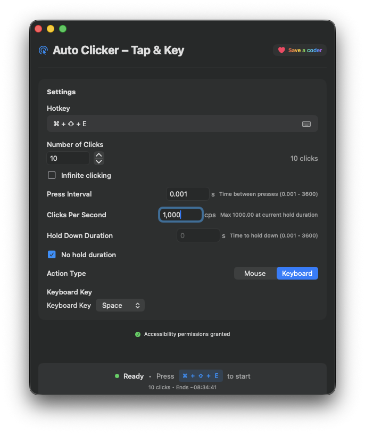Click the keyboard icon in the Hotkey field
365x434 pixels.
[x=306, y=124]
